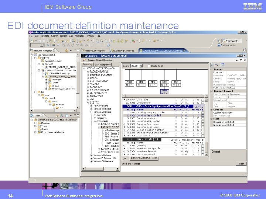Click the Broker Application perspective button
Screen dimensions: 266x199
tap(232, 41)
